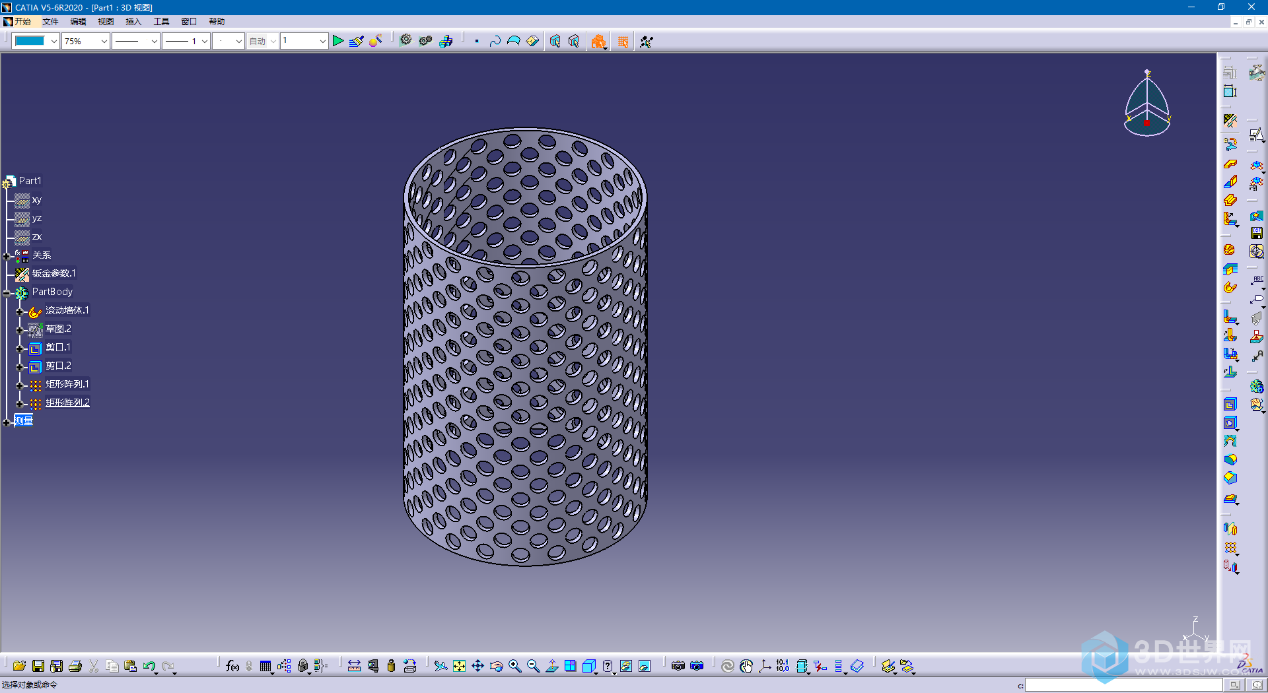Click the Open file folder icon
1268x693 pixels.
(x=19, y=666)
